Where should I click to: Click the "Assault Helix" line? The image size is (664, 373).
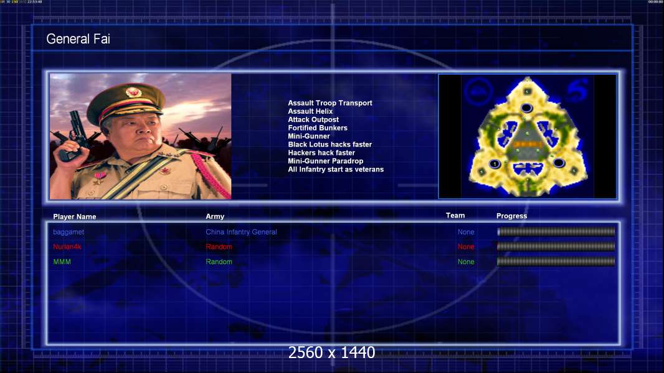click(x=310, y=111)
